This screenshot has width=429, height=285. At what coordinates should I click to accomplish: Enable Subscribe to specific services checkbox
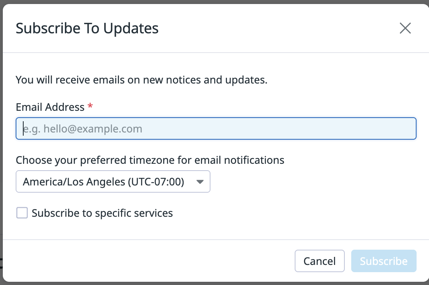click(x=22, y=213)
